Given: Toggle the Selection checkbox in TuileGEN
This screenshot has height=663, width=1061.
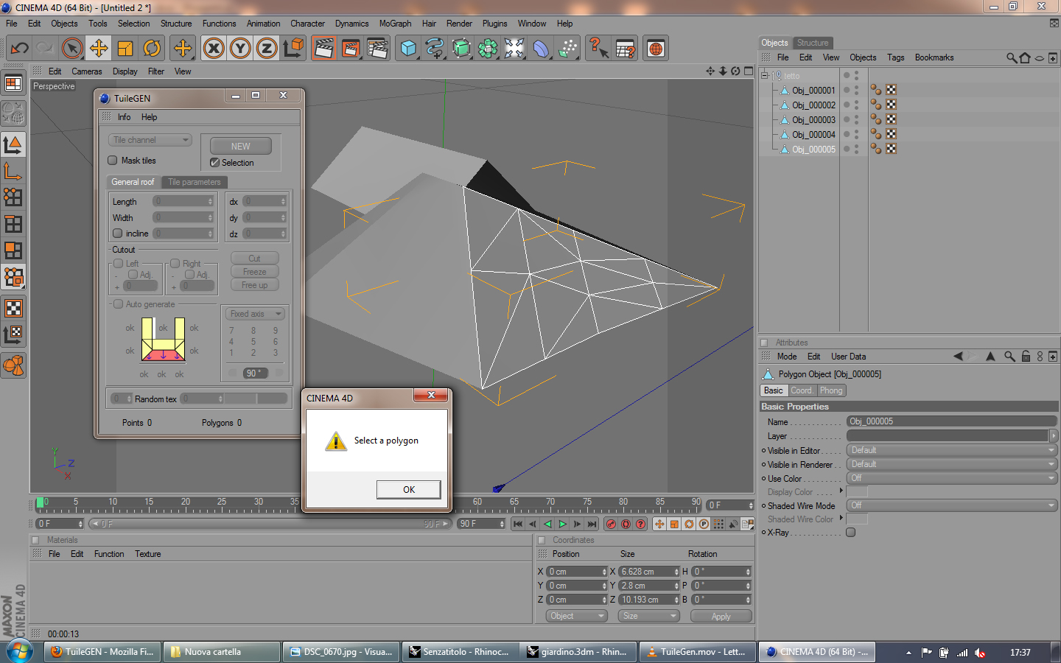Looking at the screenshot, I should (x=215, y=163).
